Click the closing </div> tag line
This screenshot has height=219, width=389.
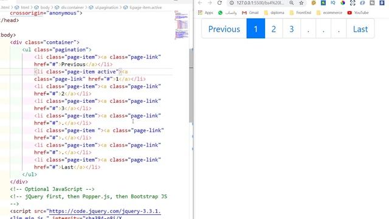[x=19, y=182]
